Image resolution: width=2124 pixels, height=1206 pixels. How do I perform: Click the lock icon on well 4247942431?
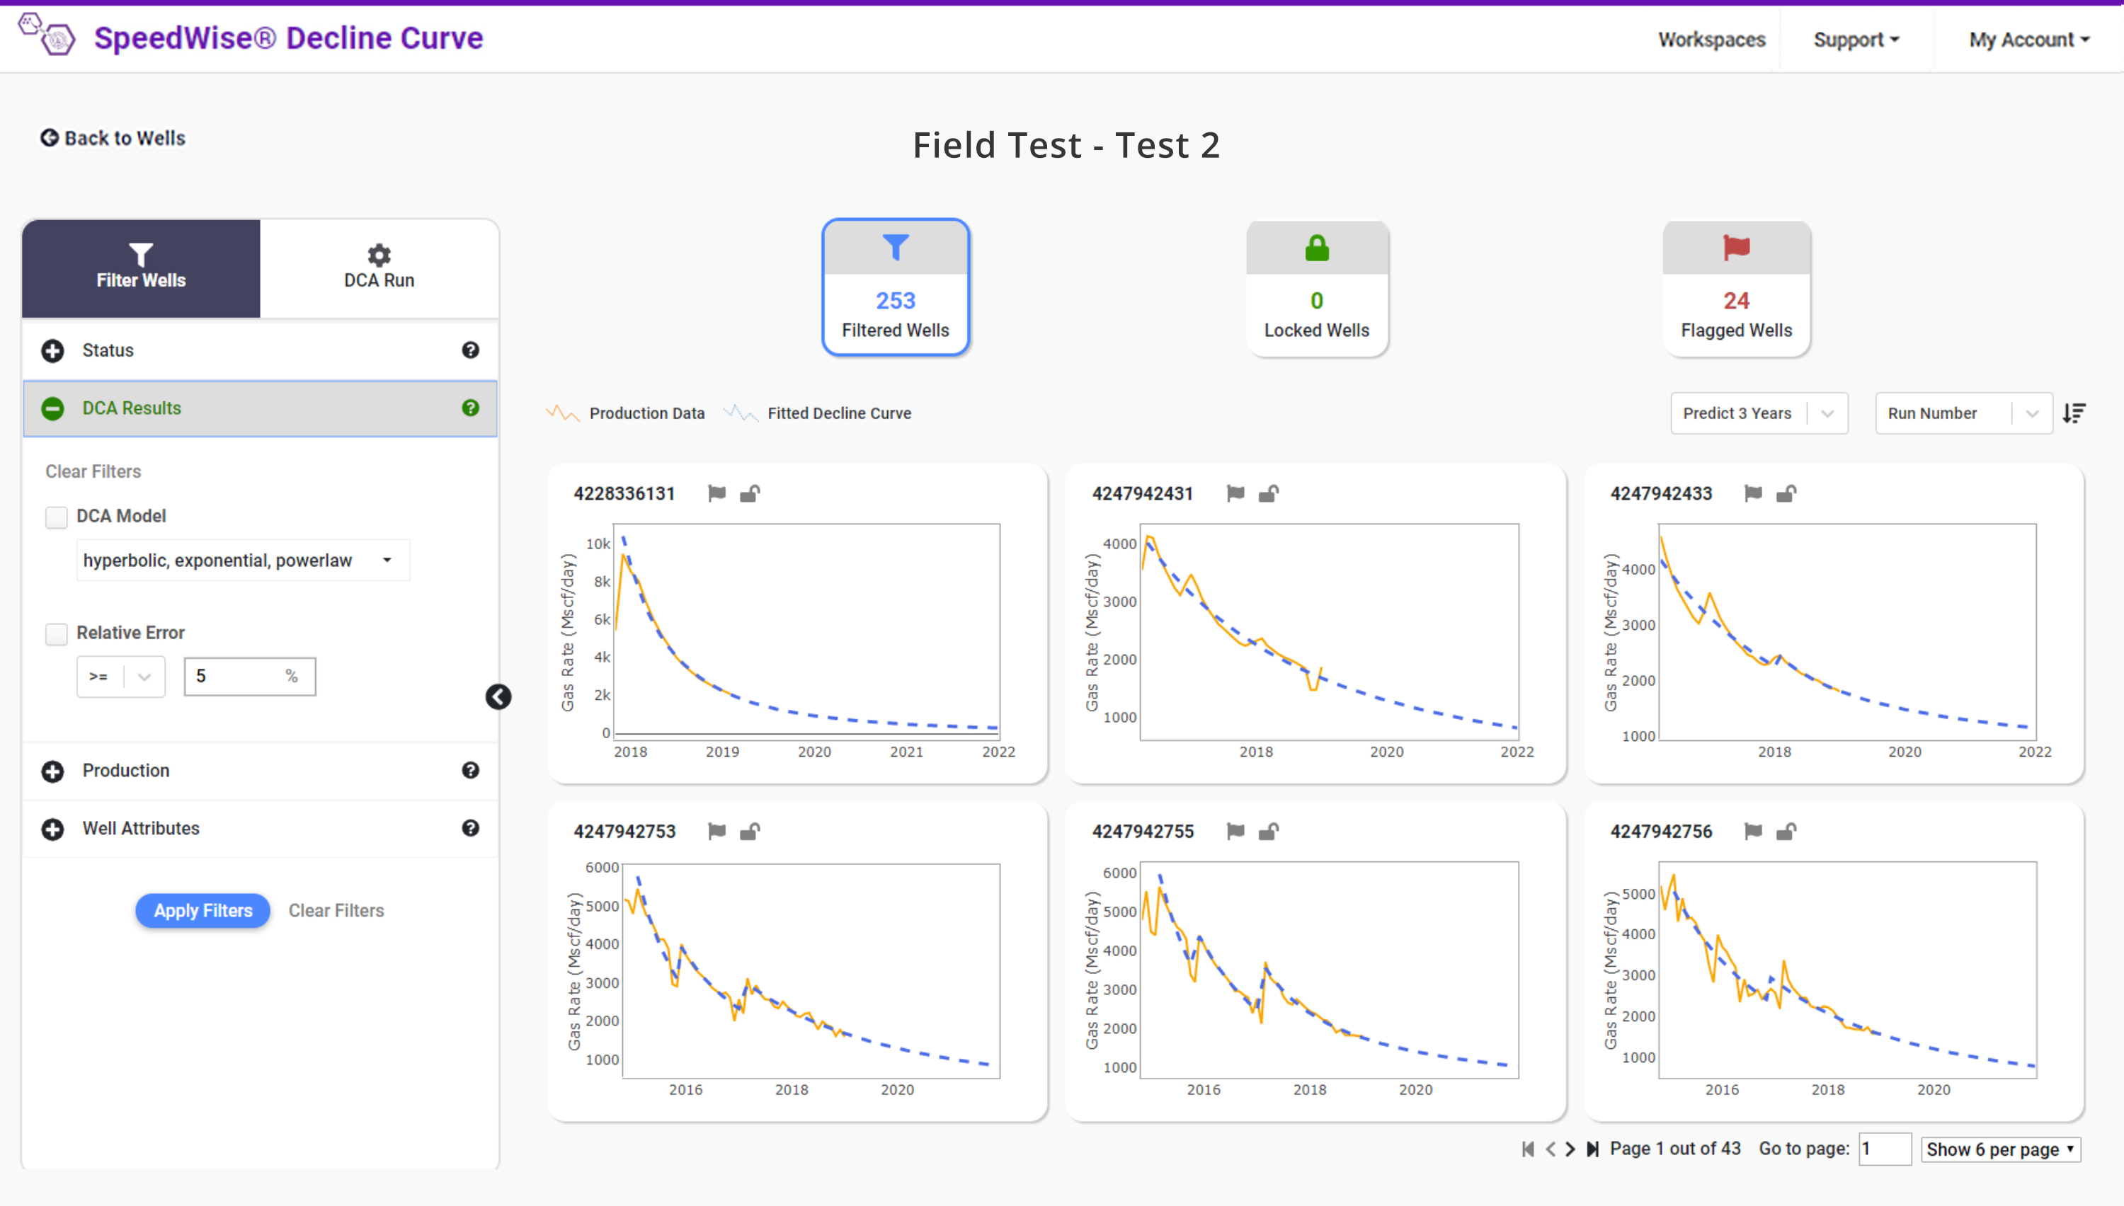tap(1266, 493)
